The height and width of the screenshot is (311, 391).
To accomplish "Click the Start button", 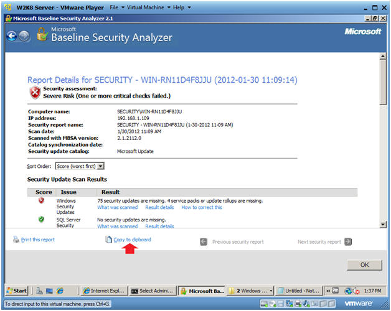I will (x=17, y=291).
